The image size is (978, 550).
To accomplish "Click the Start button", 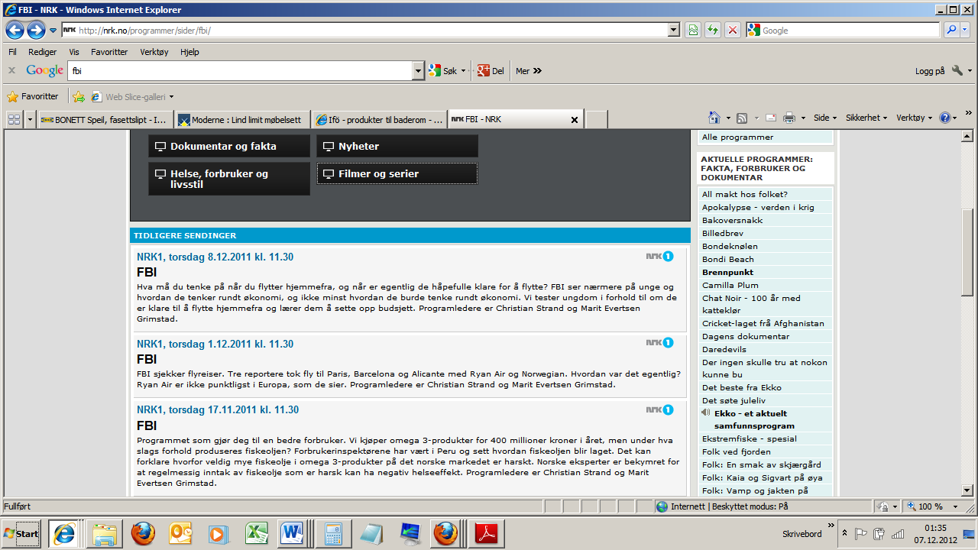I will [x=21, y=533].
